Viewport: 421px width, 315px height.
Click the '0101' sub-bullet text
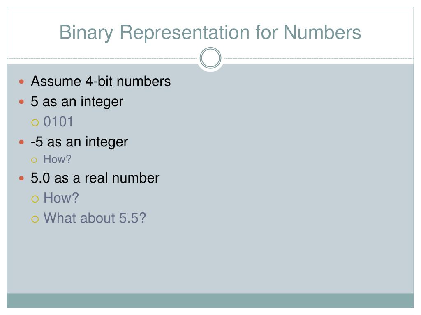(x=58, y=122)
